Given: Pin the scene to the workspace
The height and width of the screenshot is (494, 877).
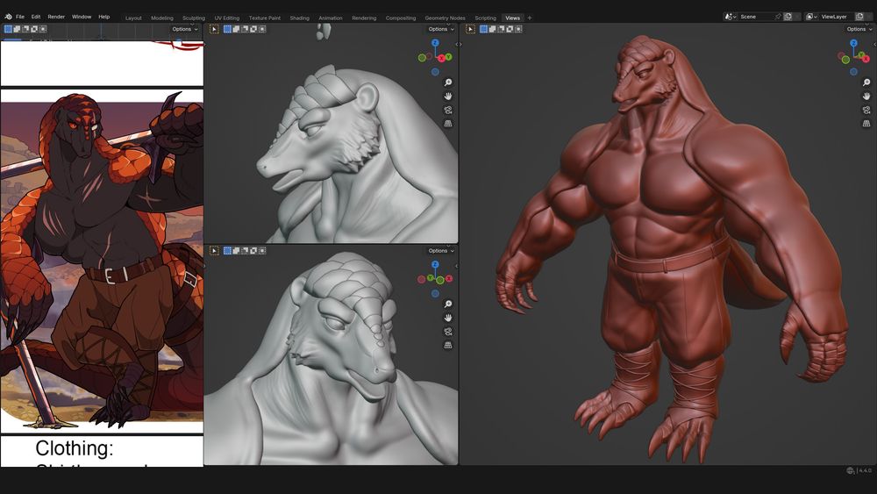Looking at the screenshot, I should [x=778, y=17].
